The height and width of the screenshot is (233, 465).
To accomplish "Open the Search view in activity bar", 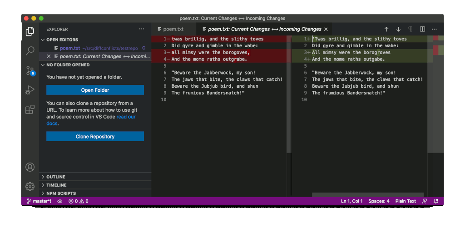I will pyautogui.click(x=30, y=51).
